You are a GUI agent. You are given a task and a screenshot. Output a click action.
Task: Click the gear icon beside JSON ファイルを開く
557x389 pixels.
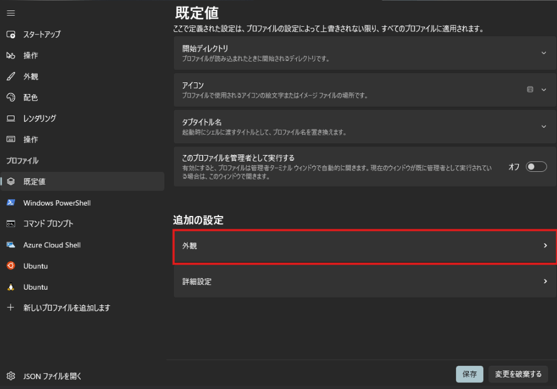(x=11, y=376)
